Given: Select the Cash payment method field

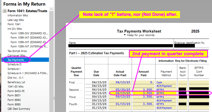Looking at the screenshot, I should 166,82.
